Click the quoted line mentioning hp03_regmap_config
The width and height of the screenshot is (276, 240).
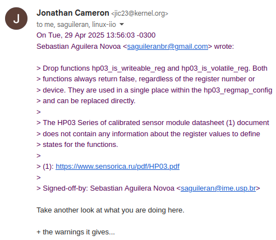point(154,90)
